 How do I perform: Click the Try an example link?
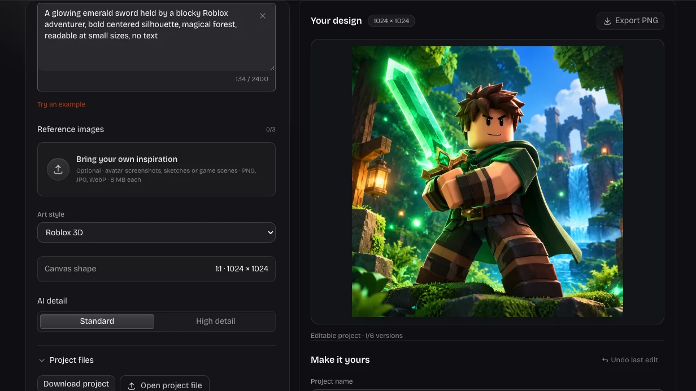(61, 104)
